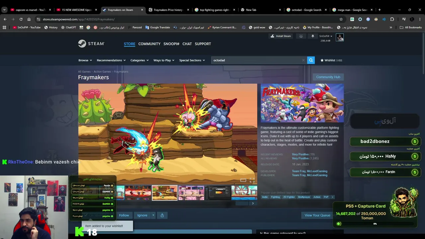Open the All Games breadcrumb
The image size is (425, 239).
84,72
